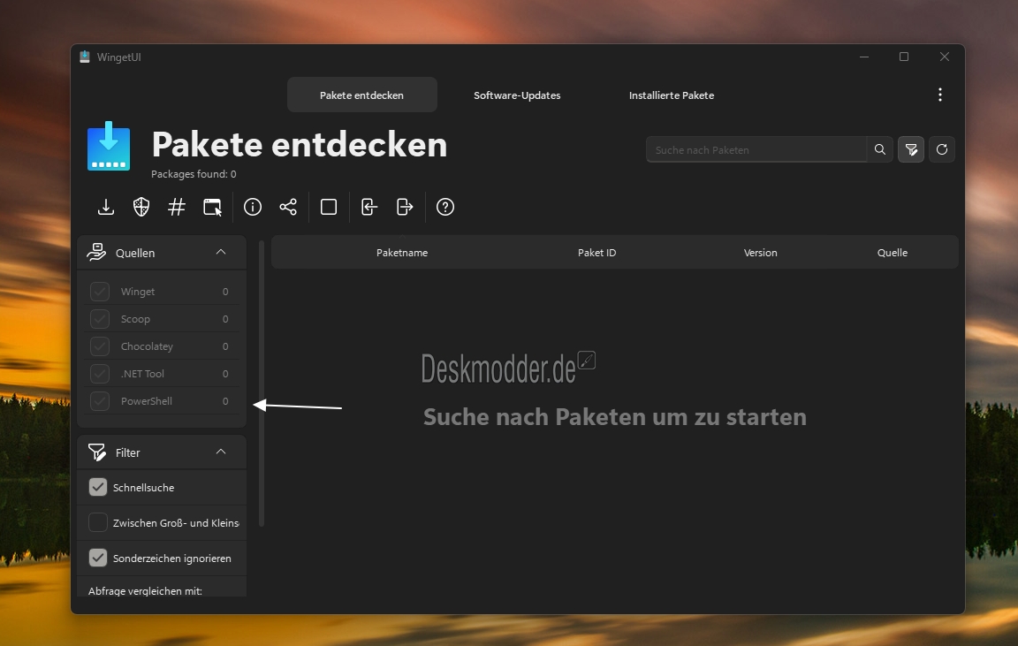The width and height of the screenshot is (1018, 646).
Task: Toggle the PowerShell source checkbox
Action: (x=99, y=400)
